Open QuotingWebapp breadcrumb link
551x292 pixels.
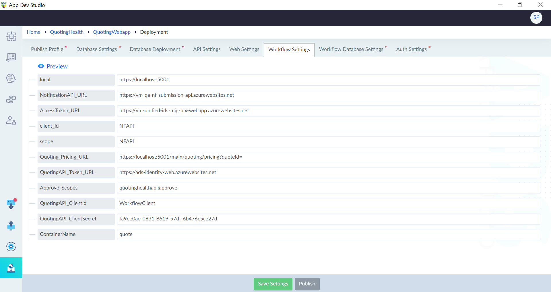point(112,32)
